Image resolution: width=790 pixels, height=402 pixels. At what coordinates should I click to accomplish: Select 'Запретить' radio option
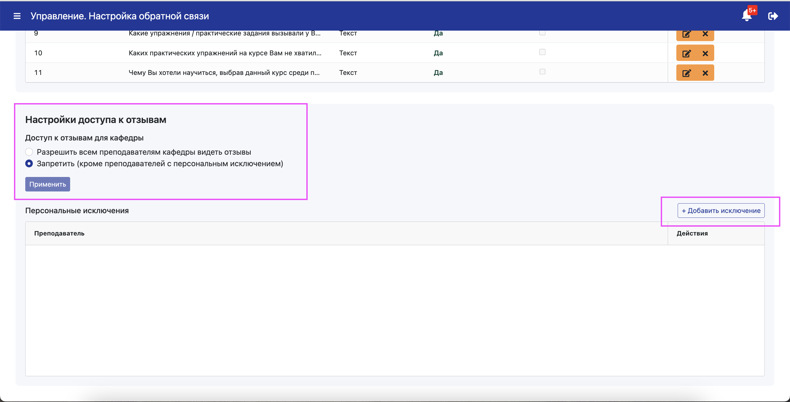[x=29, y=164]
